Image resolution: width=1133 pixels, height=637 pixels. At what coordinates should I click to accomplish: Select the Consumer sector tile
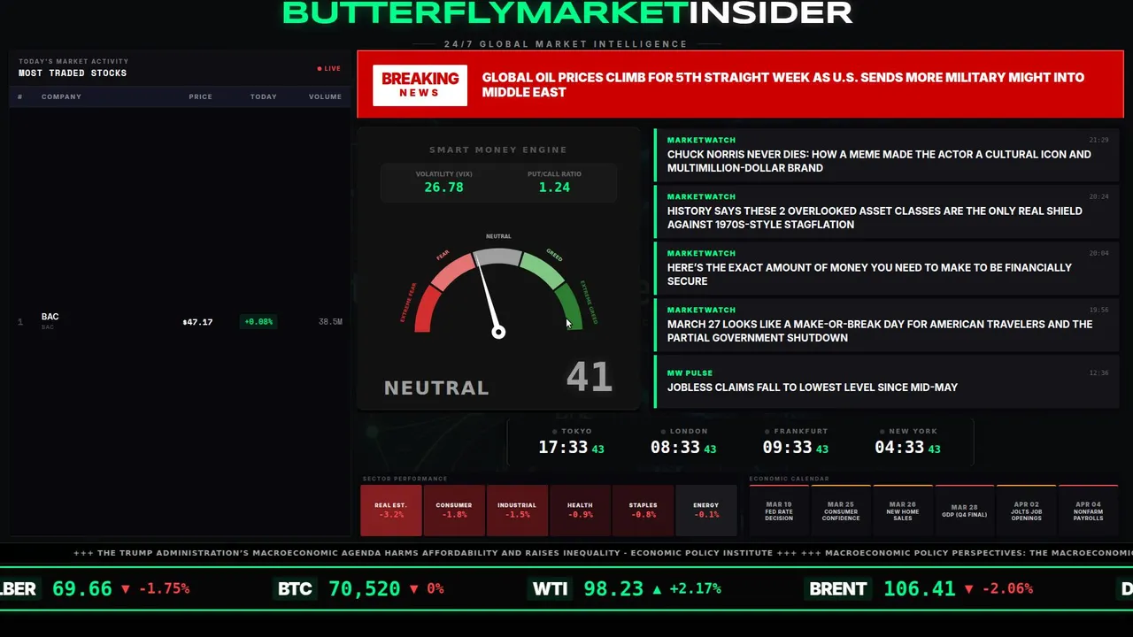(x=454, y=510)
